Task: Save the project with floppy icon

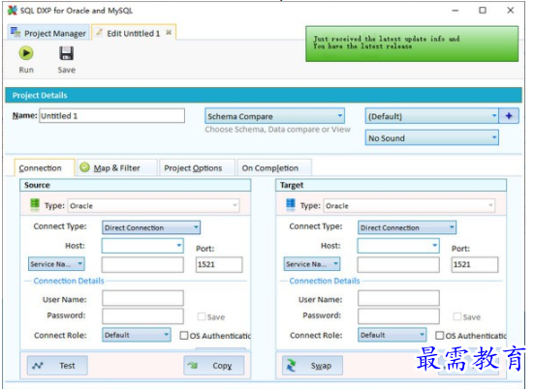Action: (x=67, y=59)
